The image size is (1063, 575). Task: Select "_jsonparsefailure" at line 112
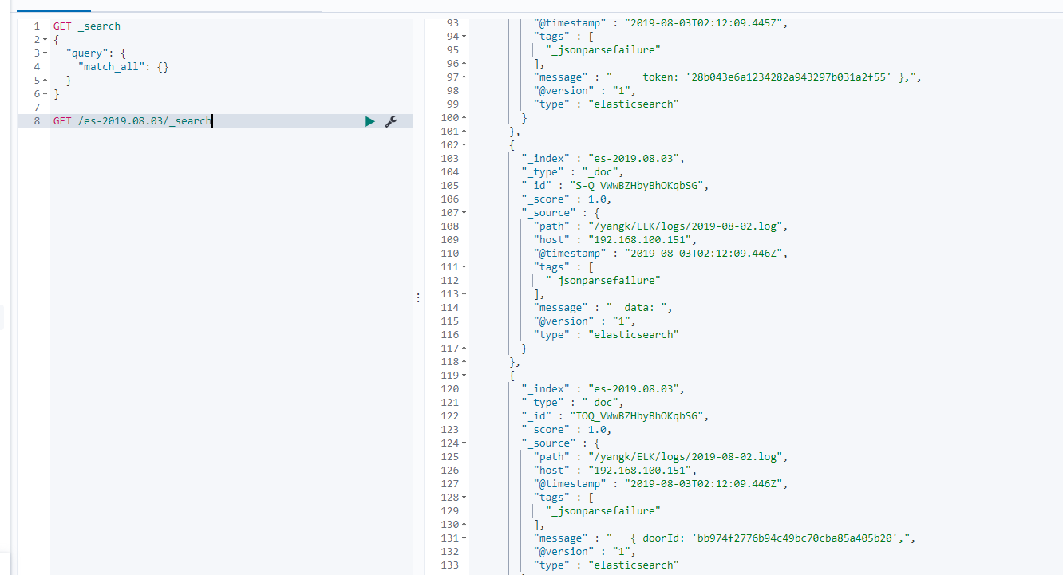[x=603, y=281]
